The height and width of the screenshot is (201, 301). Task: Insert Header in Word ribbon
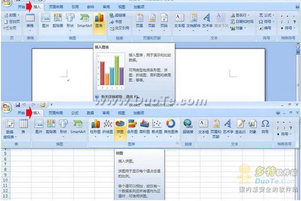(x=139, y=22)
